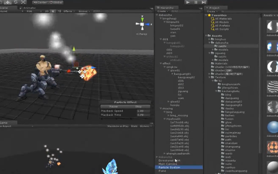Image resolution: width=278 pixels, height=174 pixels.
Task: Click the Playback Time value field
Action: 143,115
